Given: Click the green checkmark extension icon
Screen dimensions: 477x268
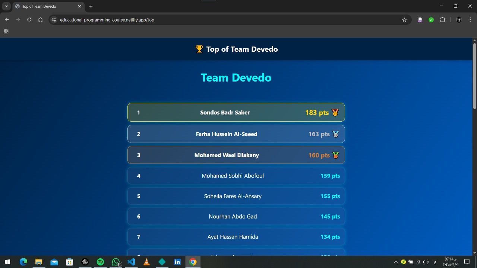Looking at the screenshot, I should click(431, 20).
